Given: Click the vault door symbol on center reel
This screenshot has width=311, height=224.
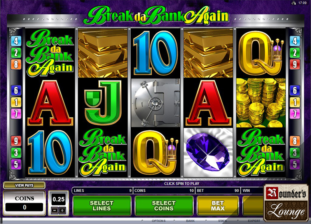Looking at the screenshot, I should 155,103.
